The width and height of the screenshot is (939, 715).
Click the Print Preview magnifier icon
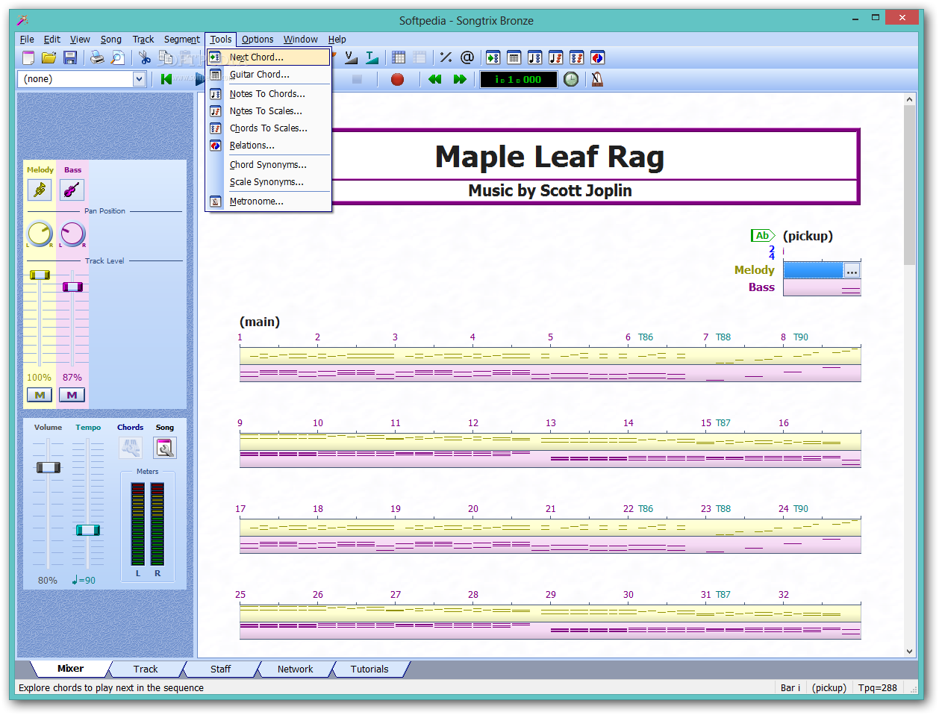[x=118, y=57]
